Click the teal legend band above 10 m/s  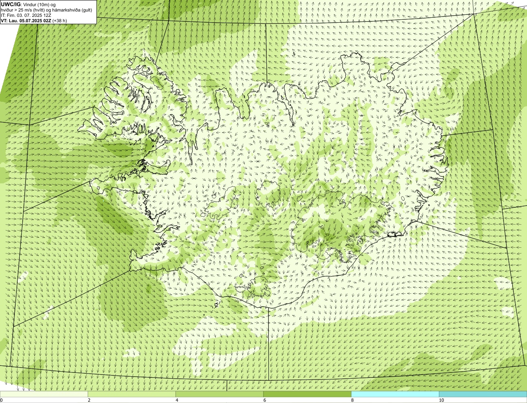[x=483, y=394]
